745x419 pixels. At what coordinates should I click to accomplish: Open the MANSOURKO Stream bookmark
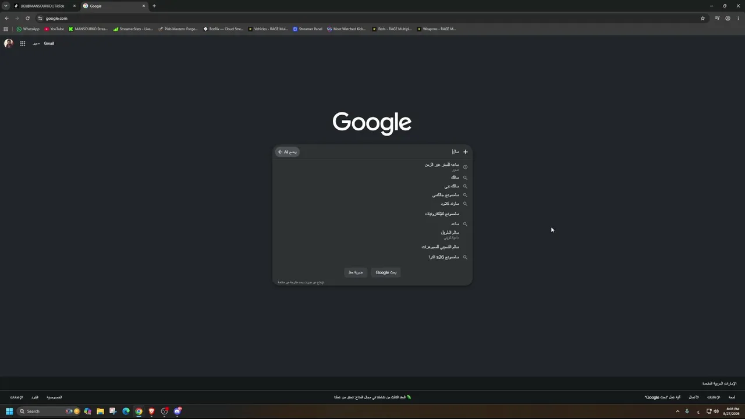88,29
